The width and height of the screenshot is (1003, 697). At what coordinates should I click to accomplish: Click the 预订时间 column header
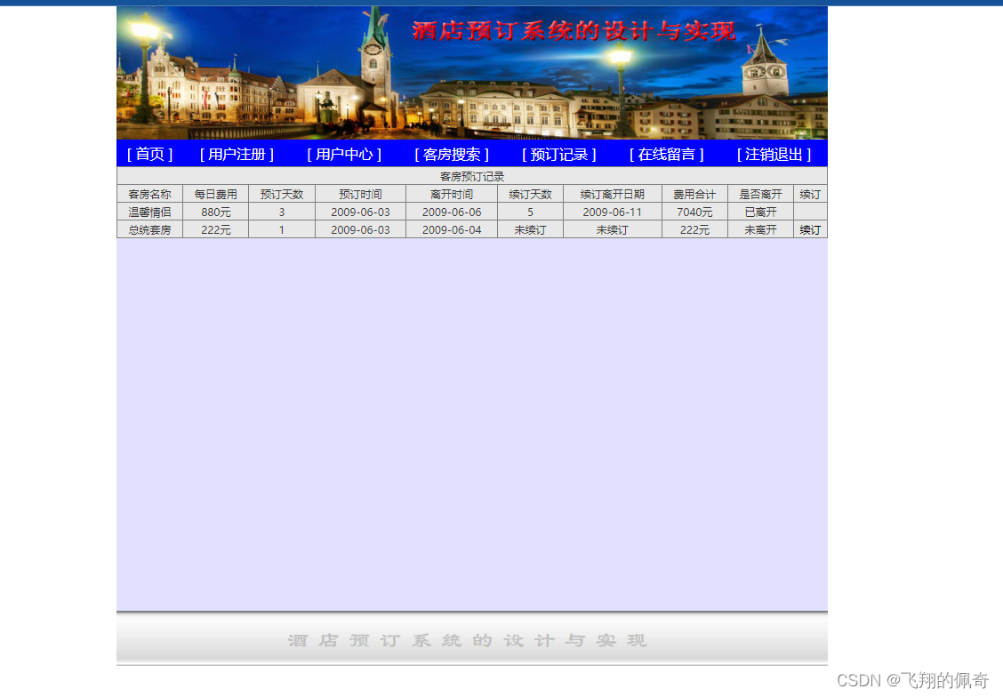pyautogui.click(x=361, y=195)
